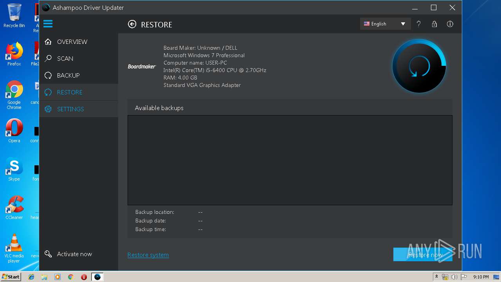This screenshot has height=282, width=501.
Task: Click the Standard VGA Graphics Adapter line
Action: (202, 85)
